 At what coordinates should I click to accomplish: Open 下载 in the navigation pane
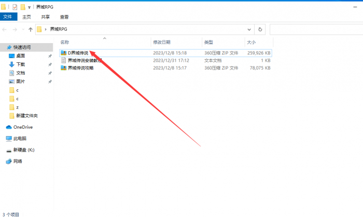[20, 64]
